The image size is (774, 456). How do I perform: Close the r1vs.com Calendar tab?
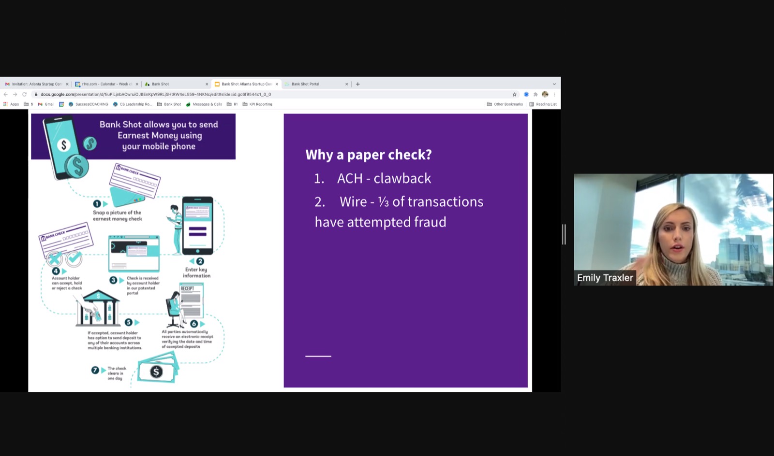(x=137, y=84)
